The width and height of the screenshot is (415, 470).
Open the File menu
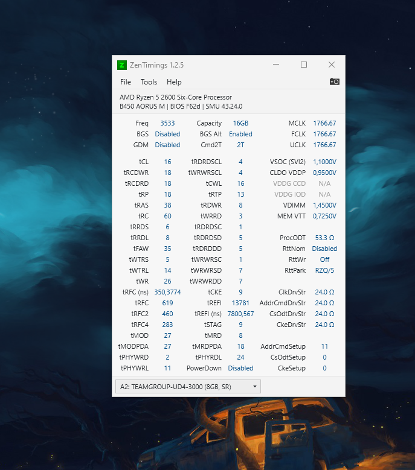[126, 82]
